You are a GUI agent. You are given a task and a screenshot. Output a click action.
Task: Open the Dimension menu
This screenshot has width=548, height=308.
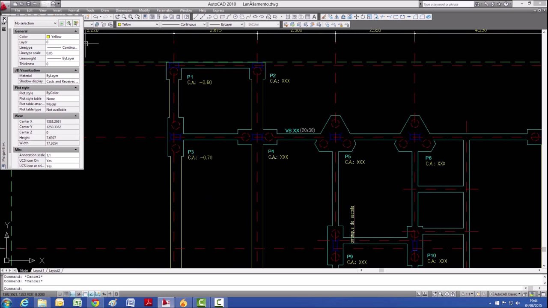(124, 10)
